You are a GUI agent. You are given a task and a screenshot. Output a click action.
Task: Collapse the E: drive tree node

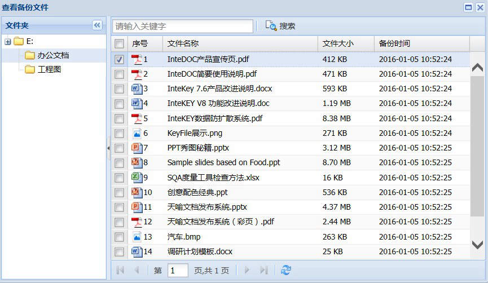coord(8,42)
